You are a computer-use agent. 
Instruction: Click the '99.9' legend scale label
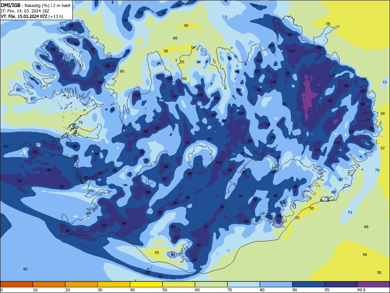(x=361, y=290)
